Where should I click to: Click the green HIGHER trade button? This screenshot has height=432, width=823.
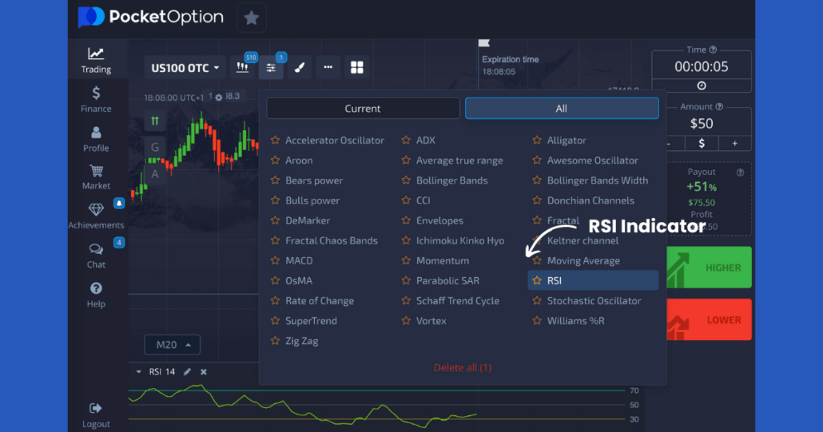tap(709, 268)
